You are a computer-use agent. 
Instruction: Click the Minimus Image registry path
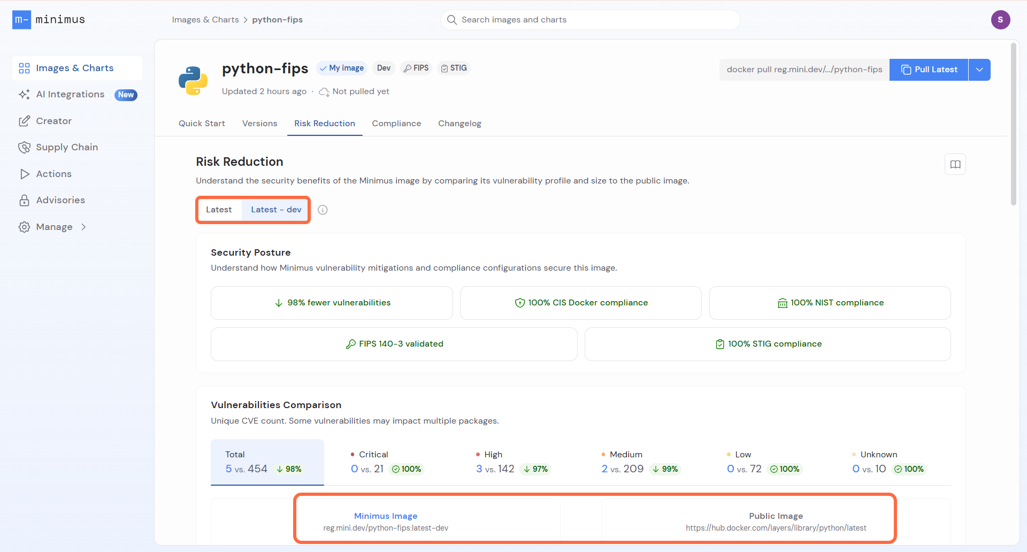coord(386,528)
